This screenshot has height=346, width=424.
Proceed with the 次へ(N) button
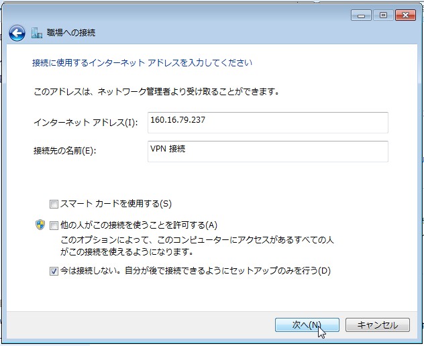(307, 325)
